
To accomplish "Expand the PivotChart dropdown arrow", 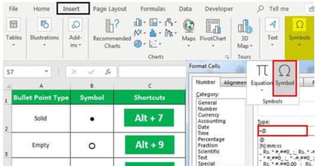I will tap(213, 46).
